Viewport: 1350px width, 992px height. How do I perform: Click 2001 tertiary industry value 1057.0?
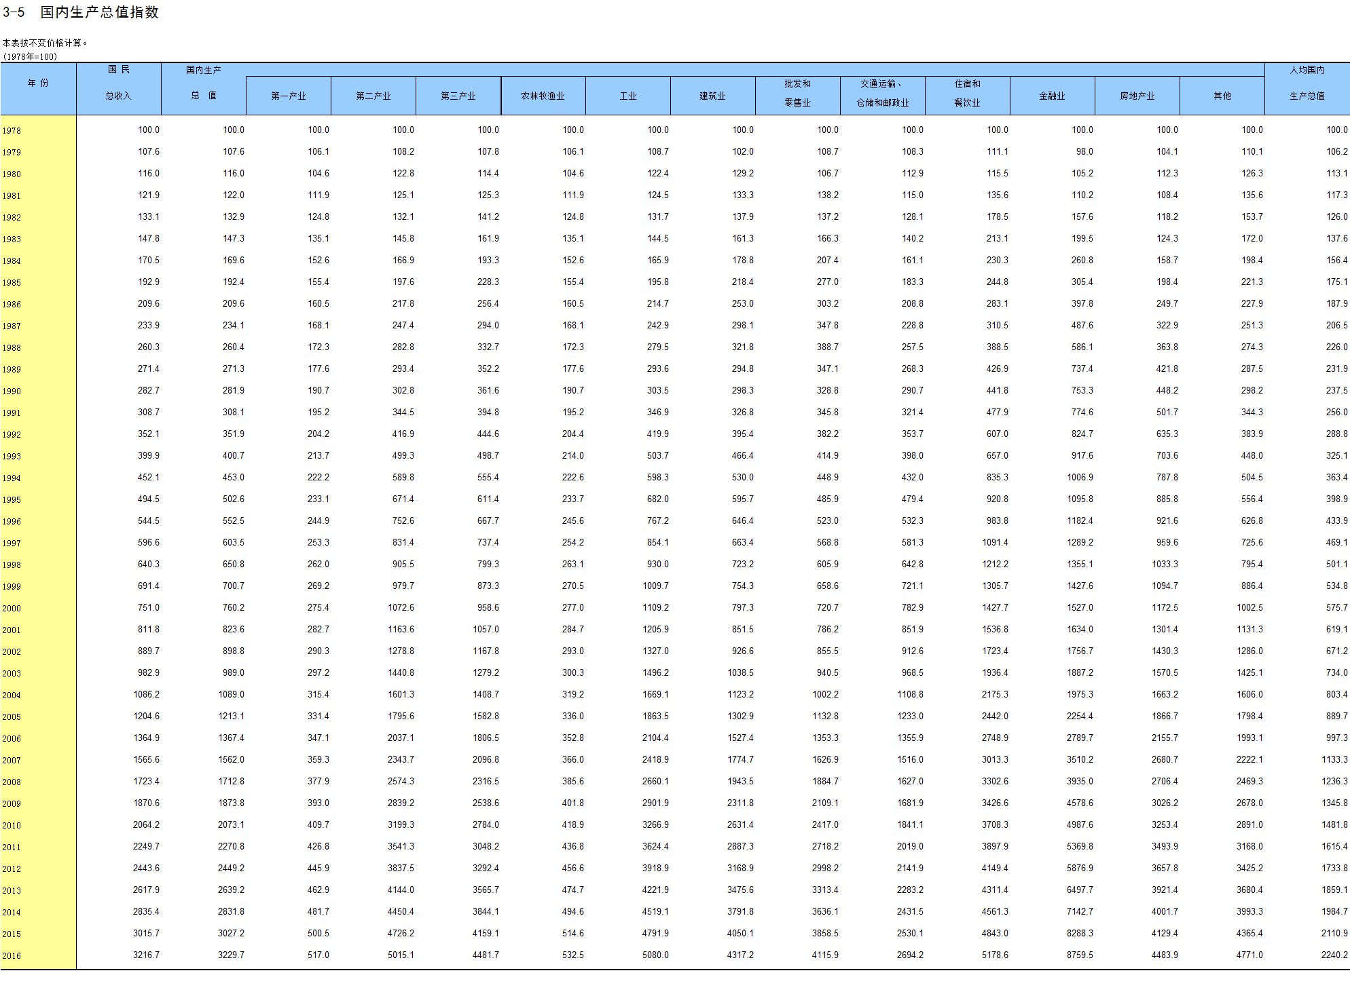pos(486,629)
